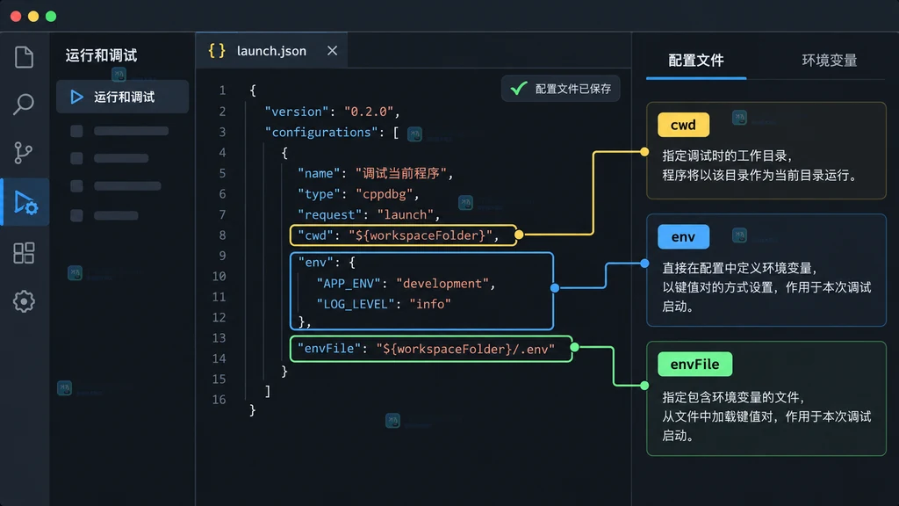Open the Settings gear icon

pyautogui.click(x=24, y=301)
